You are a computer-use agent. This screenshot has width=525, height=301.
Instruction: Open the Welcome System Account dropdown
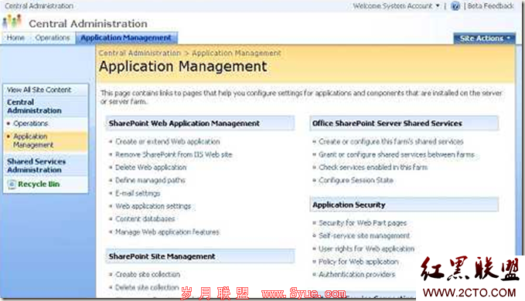coord(396,6)
